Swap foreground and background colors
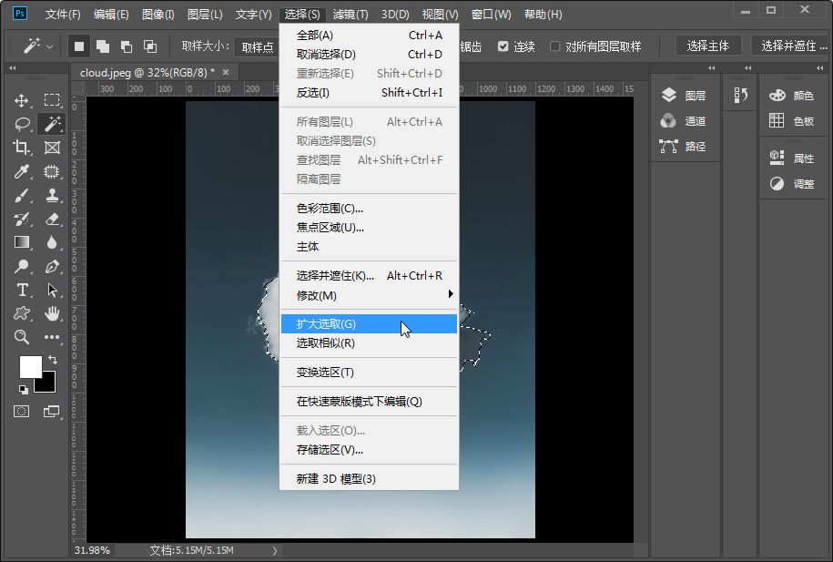Image resolution: width=833 pixels, height=562 pixels. (x=52, y=360)
